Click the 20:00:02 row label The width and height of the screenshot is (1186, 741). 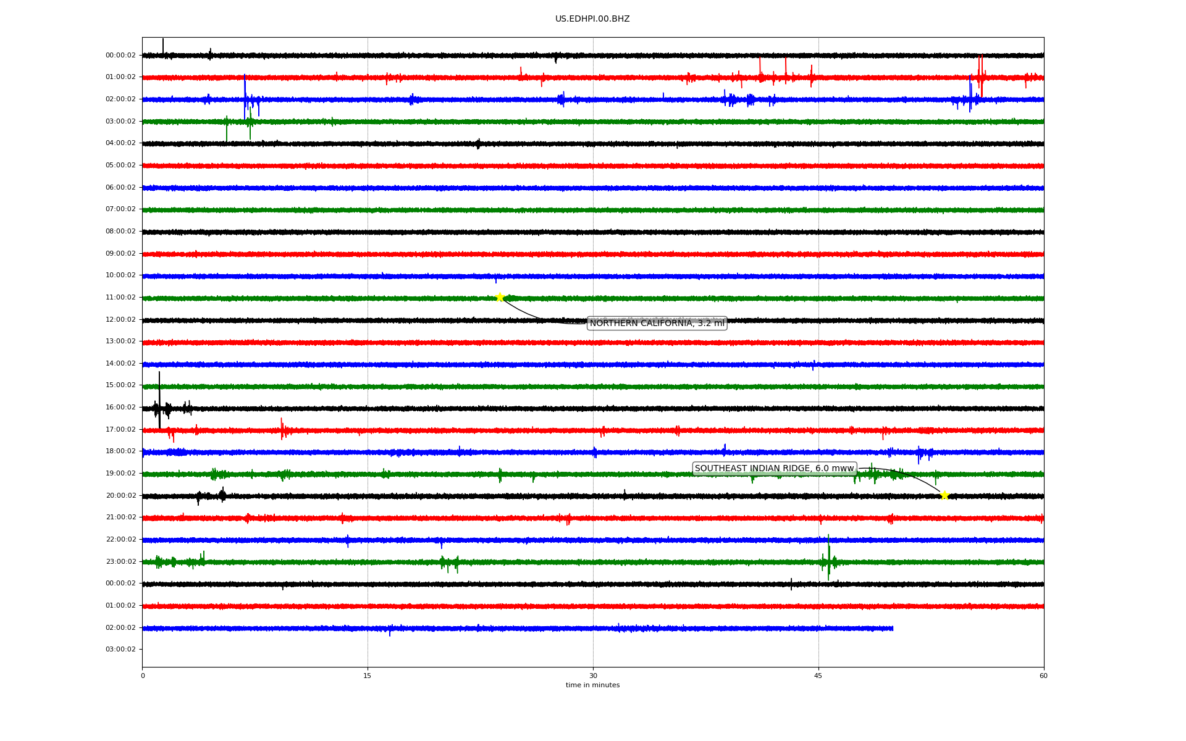[x=120, y=496]
